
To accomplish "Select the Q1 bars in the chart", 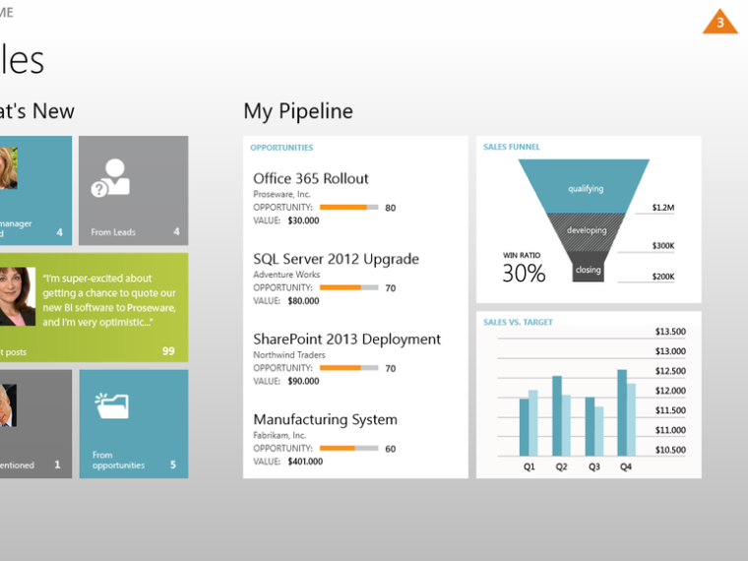I will tap(529, 423).
